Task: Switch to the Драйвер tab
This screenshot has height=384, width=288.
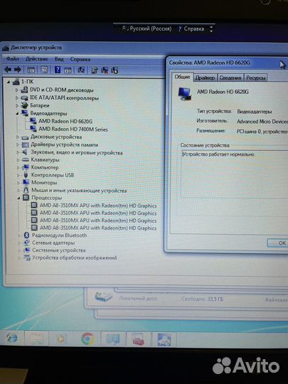Action: [x=205, y=78]
